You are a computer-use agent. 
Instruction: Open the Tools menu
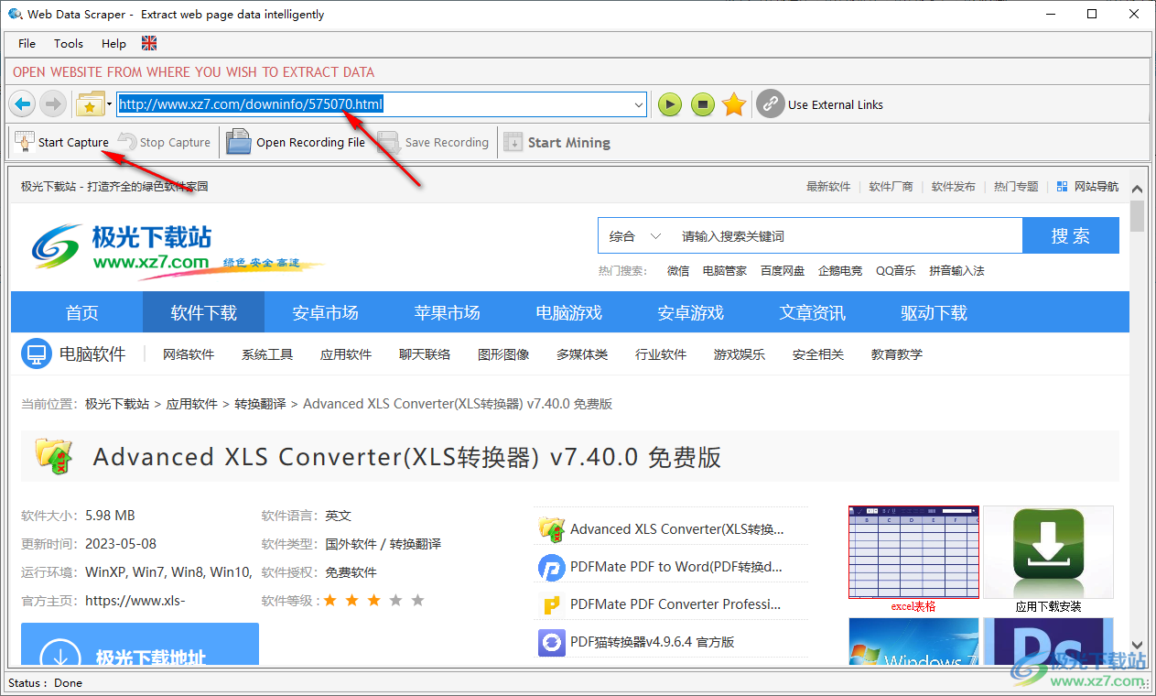coord(69,43)
